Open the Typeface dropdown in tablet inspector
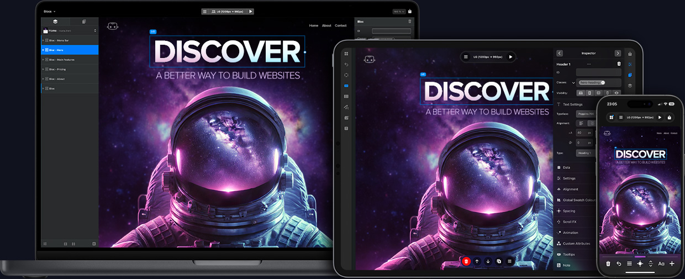The width and height of the screenshot is (685, 279). coord(587,113)
